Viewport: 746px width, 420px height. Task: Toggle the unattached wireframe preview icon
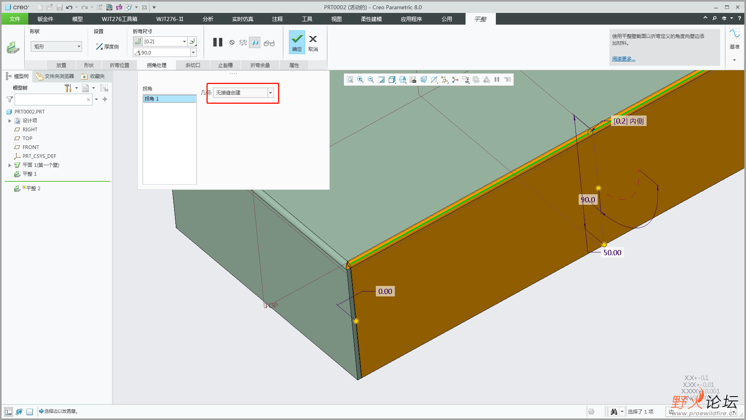pos(243,42)
